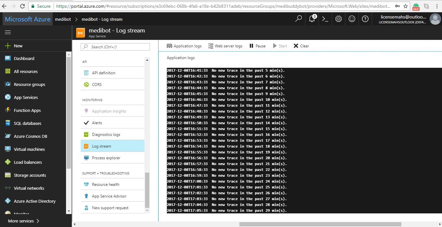Image resolution: width=442 pixels, height=227 pixels.
Task: Open Process explorer menu item
Action: tap(113, 158)
